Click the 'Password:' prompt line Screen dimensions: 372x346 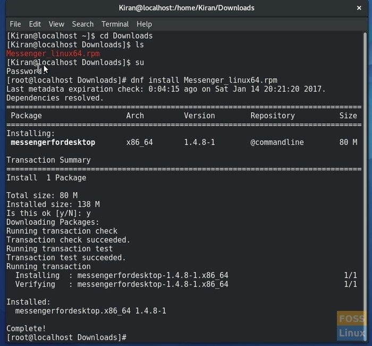click(26, 71)
